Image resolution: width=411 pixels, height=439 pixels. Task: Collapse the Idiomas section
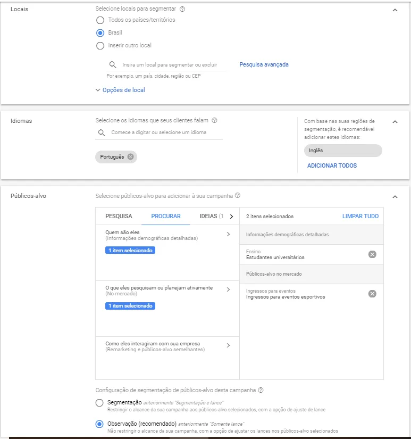point(395,122)
